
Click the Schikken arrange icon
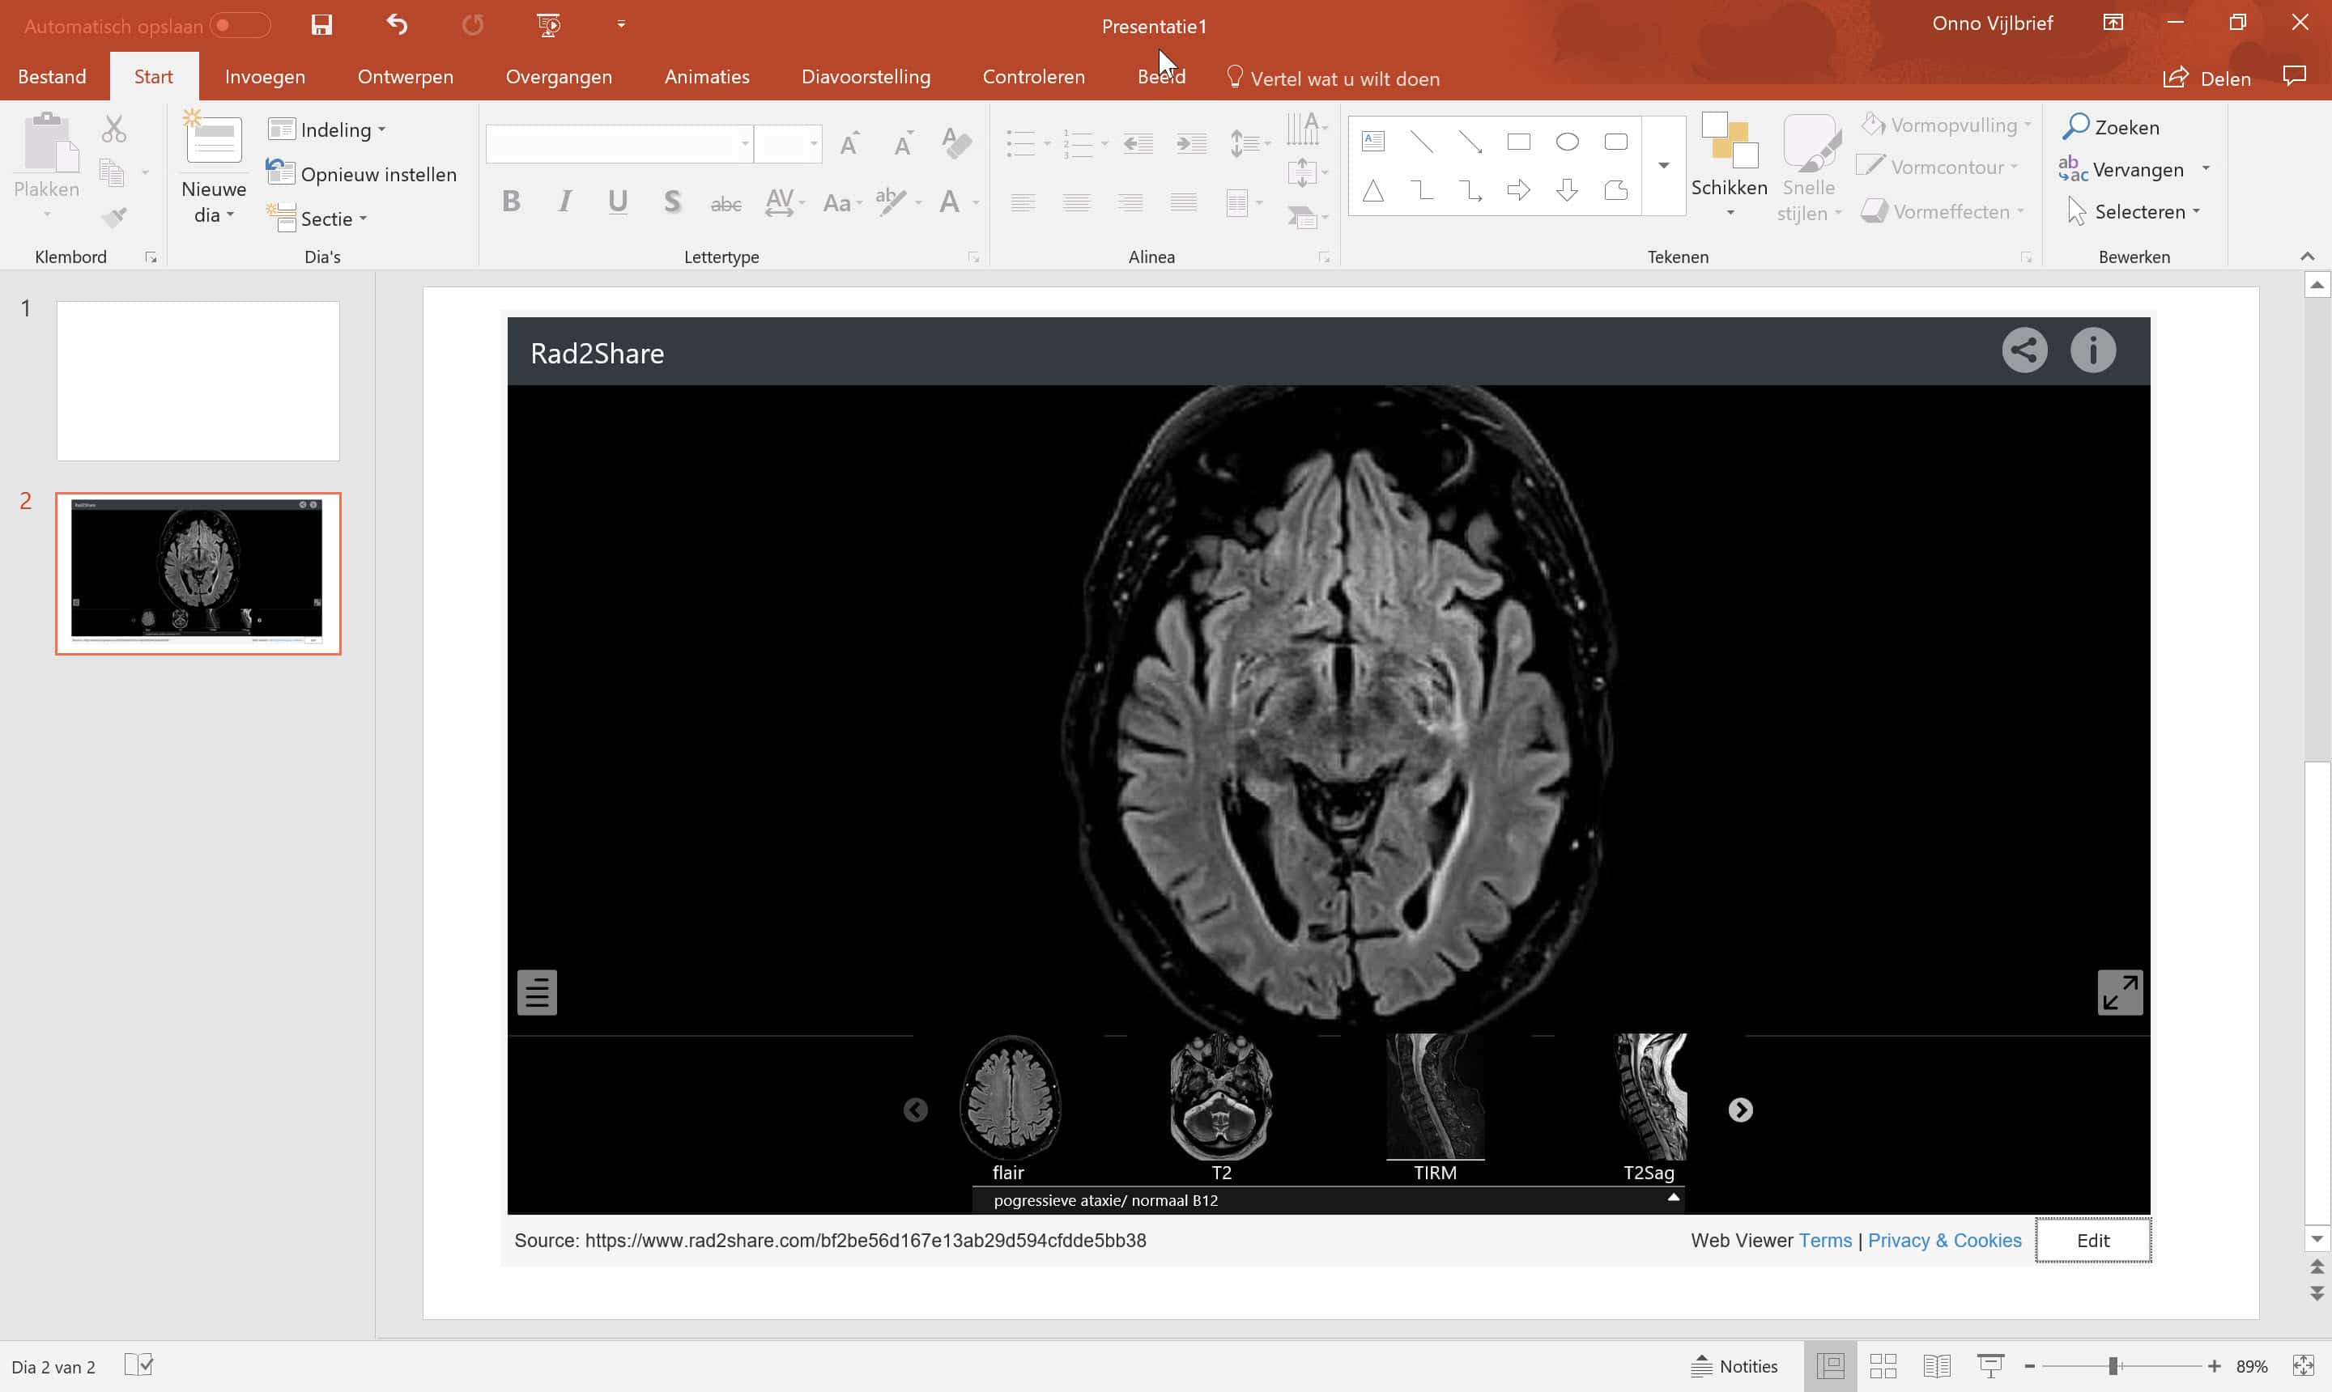[x=1730, y=141]
